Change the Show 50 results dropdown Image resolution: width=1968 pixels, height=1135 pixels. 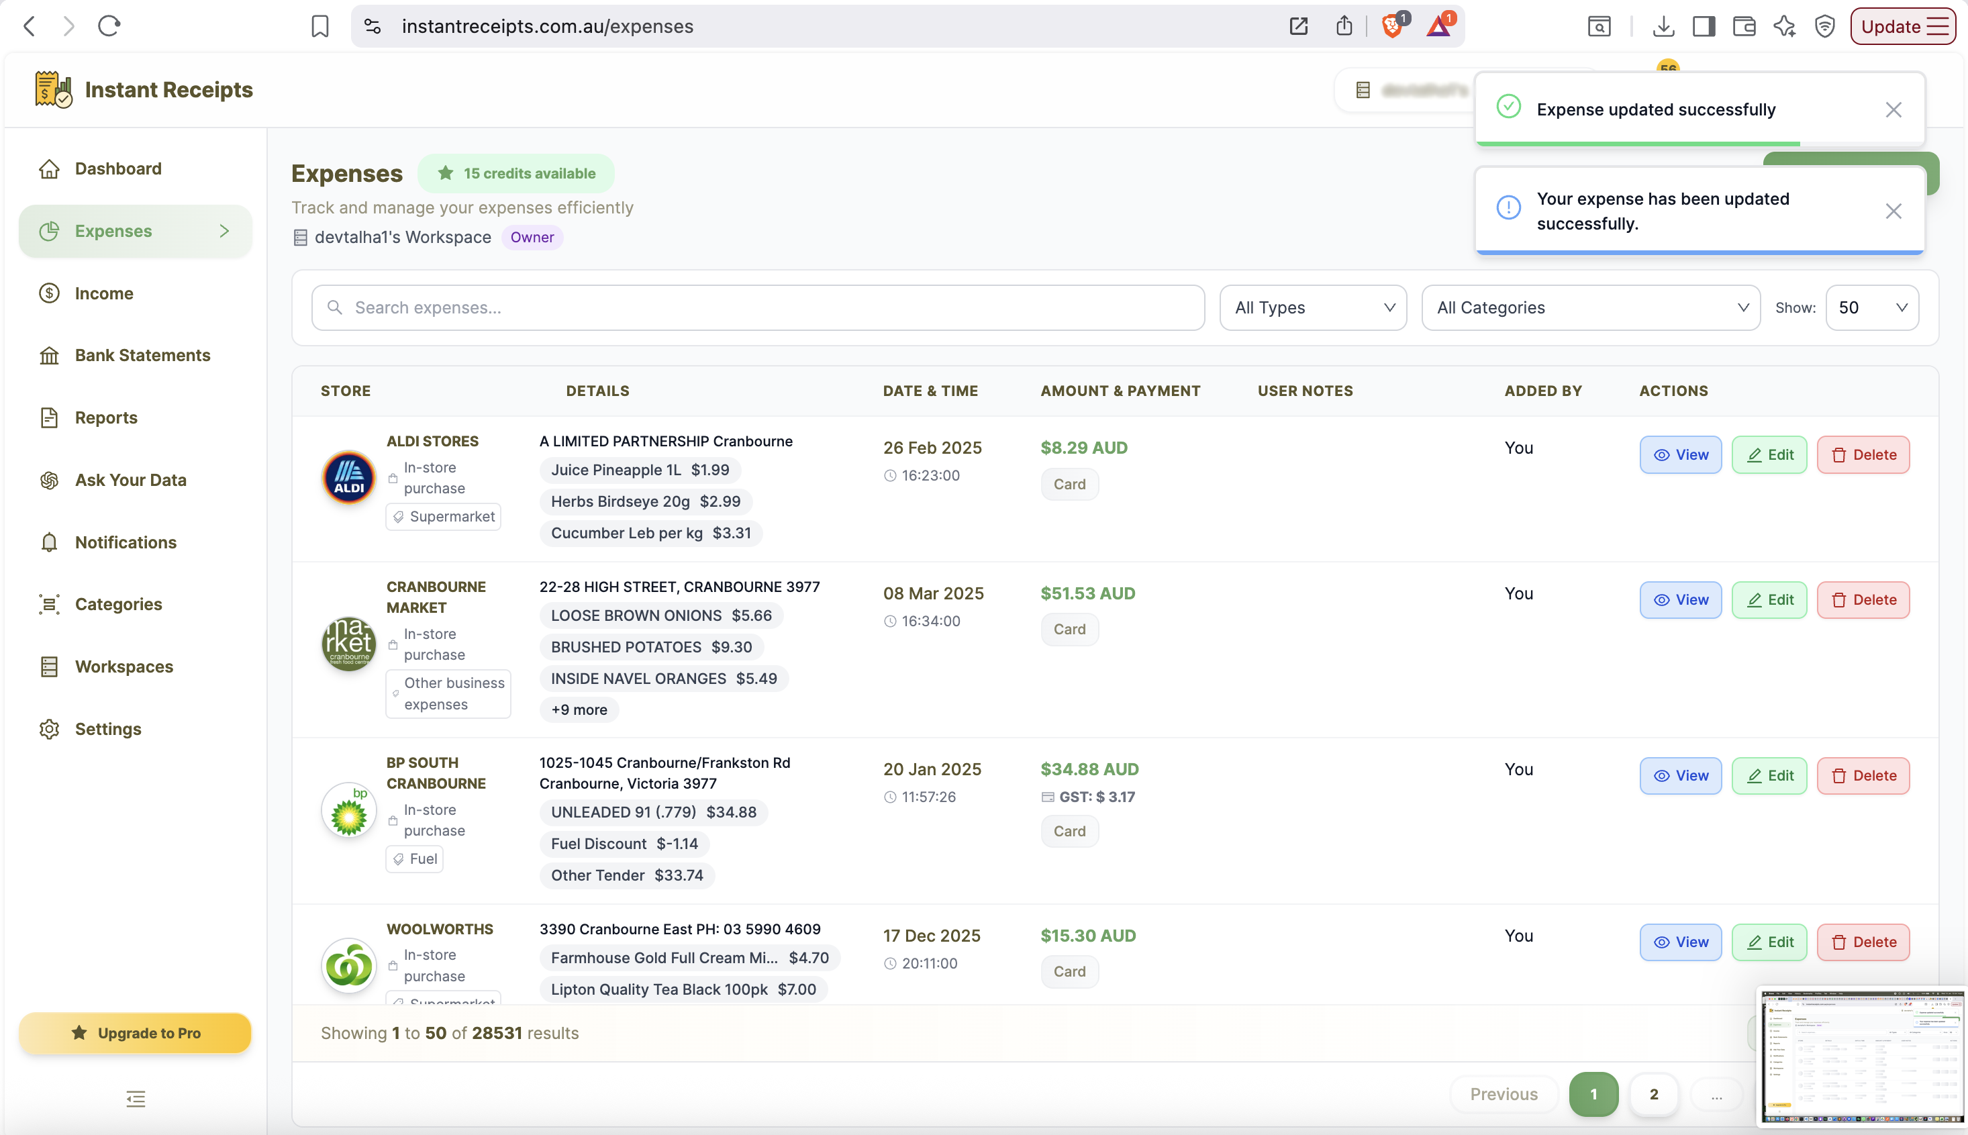[x=1872, y=308]
